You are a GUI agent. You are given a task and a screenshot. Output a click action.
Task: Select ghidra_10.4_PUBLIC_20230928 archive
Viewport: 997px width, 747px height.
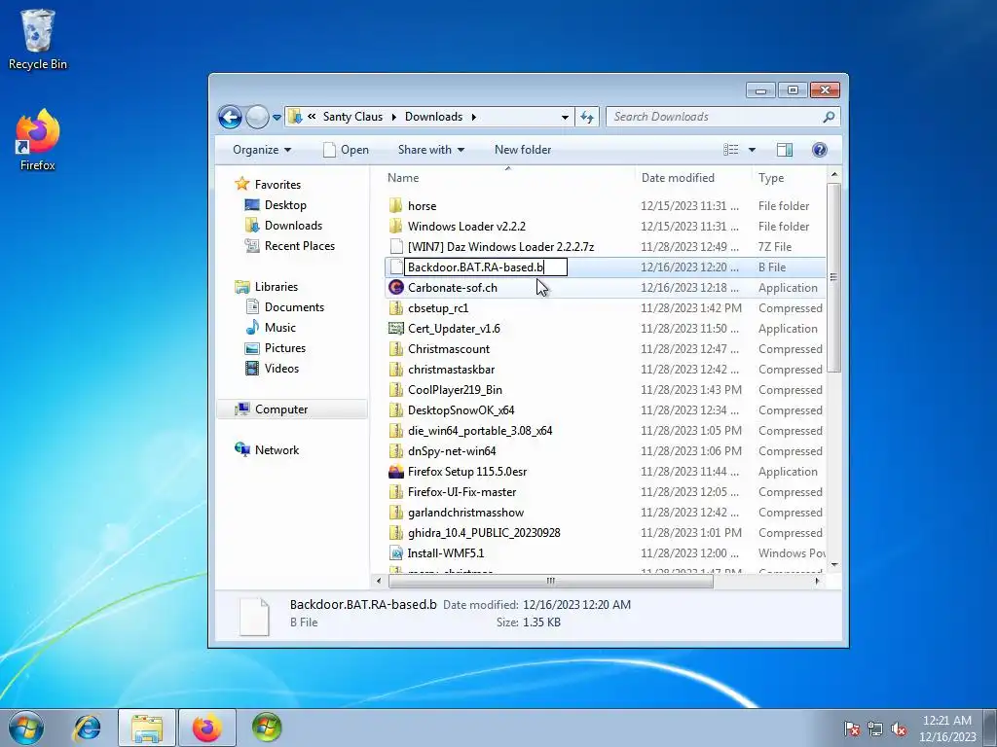[484, 532]
